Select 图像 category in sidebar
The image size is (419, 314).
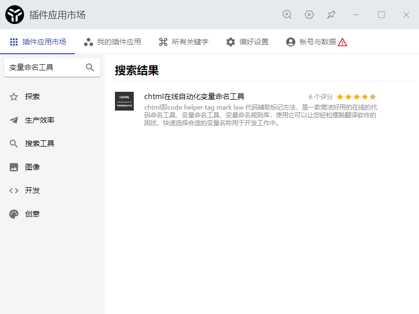tap(52, 167)
